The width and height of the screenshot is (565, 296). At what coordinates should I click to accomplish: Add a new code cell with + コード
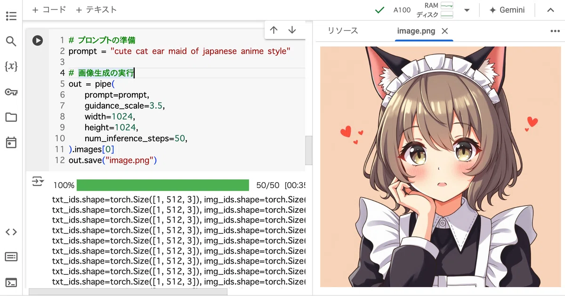click(x=49, y=9)
